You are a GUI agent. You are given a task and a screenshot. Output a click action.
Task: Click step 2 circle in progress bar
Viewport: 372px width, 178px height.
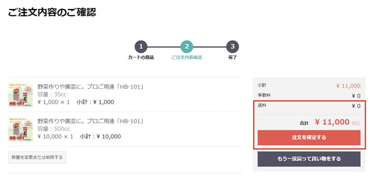187,47
